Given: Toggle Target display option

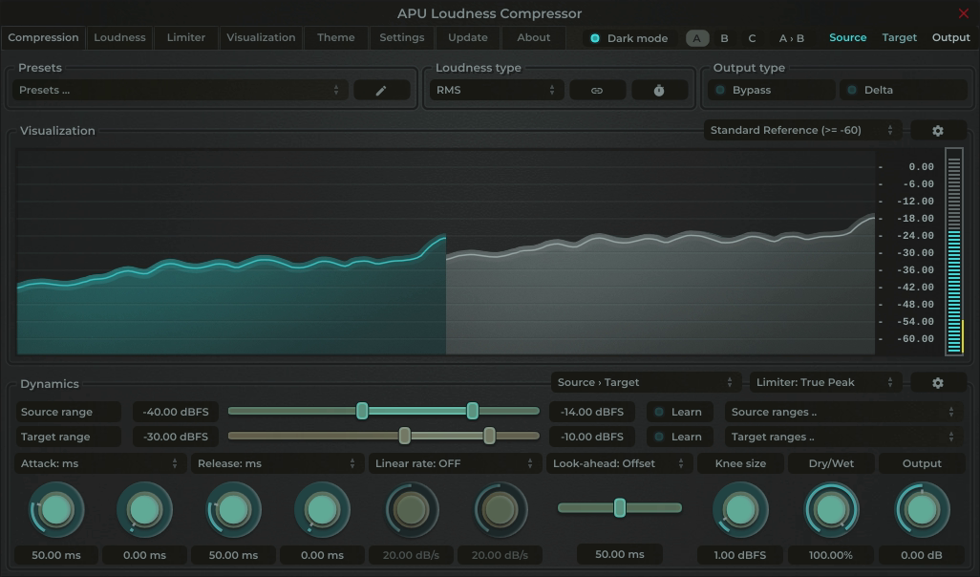Looking at the screenshot, I should [900, 37].
